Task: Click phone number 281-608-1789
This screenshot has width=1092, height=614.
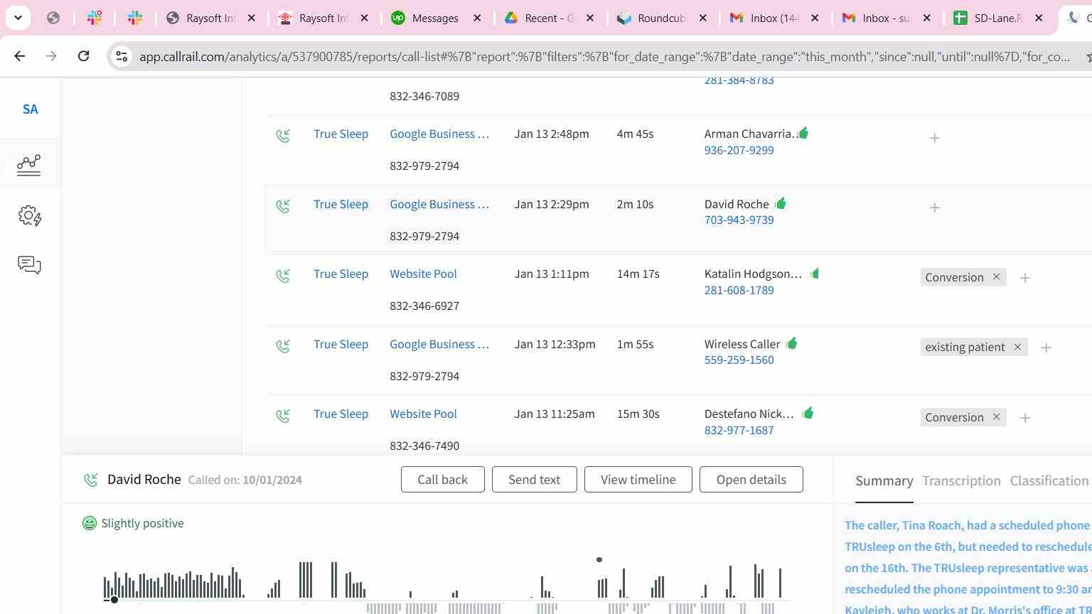Action: [739, 290]
